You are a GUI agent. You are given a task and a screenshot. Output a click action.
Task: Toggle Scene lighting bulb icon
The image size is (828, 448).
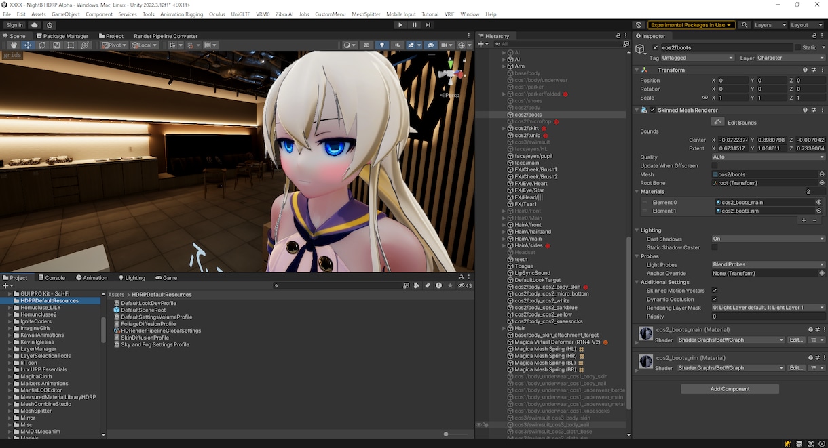[382, 45]
